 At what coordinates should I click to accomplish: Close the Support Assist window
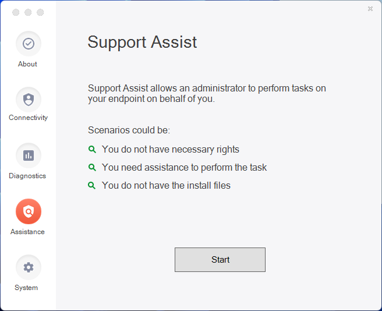(x=370, y=9)
